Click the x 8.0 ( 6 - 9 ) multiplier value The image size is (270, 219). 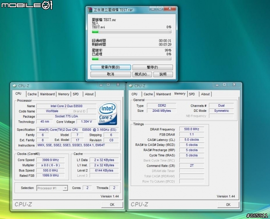click(51, 165)
